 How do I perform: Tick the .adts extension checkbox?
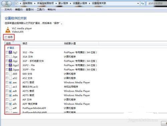click(7, 95)
